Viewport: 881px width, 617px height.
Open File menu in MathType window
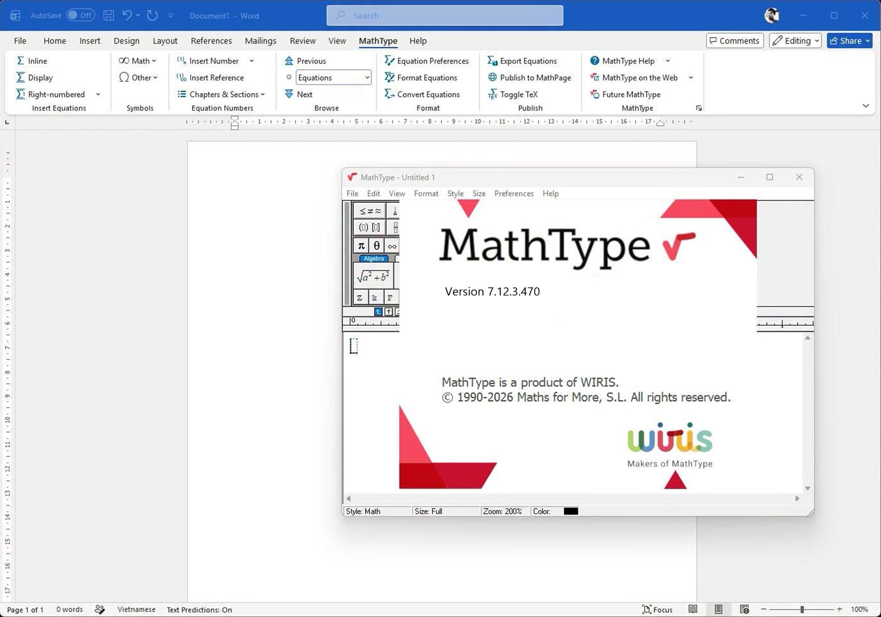352,193
